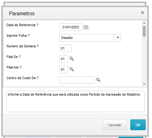
Task: Click the Filial Ate search magnifier
Action: tap(71, 69)
